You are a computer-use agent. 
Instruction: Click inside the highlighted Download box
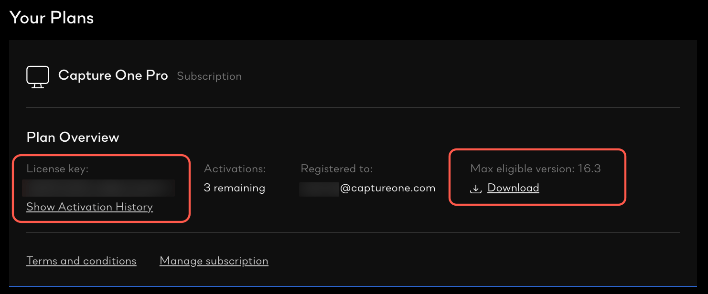pyautogui.click(x=537, y=178)
